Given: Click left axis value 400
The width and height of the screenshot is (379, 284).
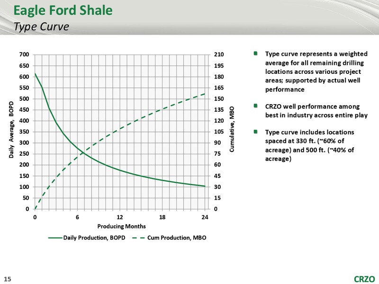Looking at the screenshot, I should point(24,121).
